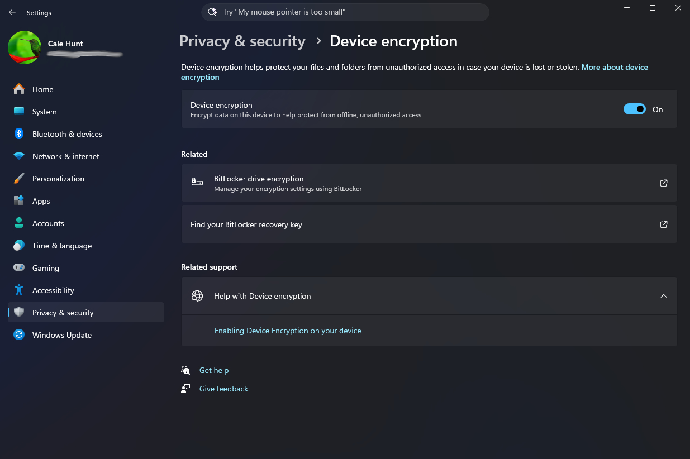Open the Apps settings label

(x=41, y=201)
